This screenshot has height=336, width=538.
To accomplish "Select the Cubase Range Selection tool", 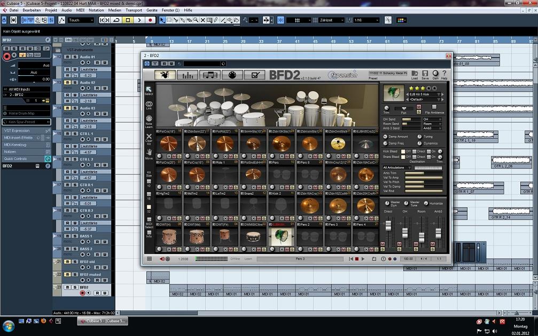I will [169, 20].
